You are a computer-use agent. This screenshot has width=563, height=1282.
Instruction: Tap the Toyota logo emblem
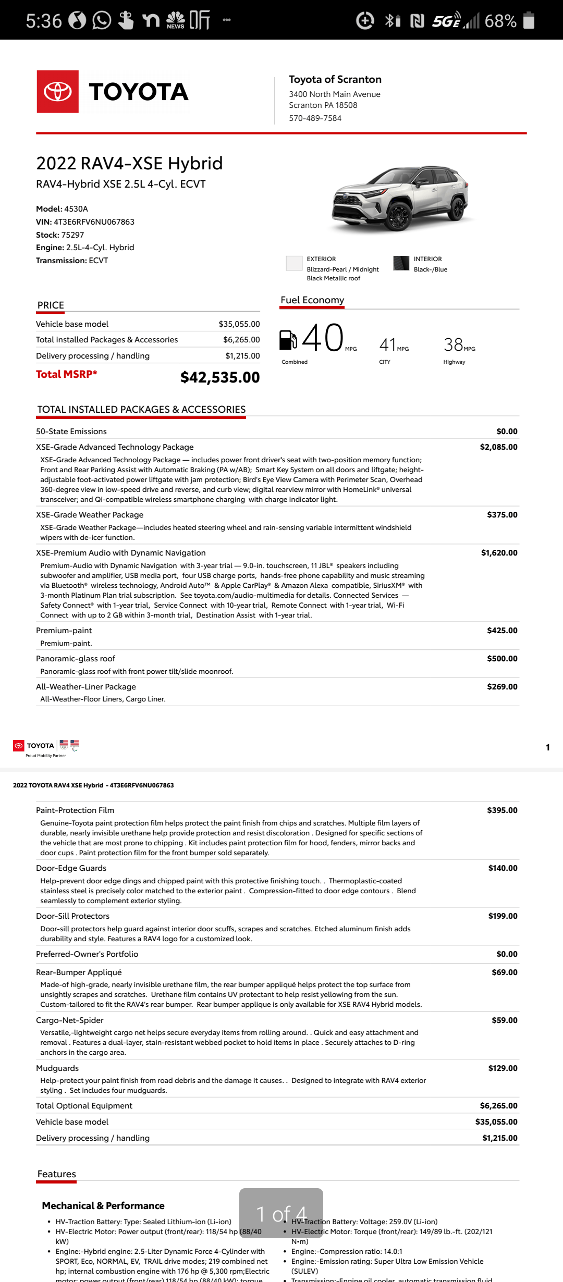58,92
